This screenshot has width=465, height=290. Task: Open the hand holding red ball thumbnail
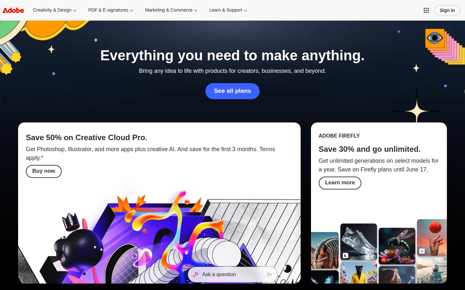click(x=432, y=237)
